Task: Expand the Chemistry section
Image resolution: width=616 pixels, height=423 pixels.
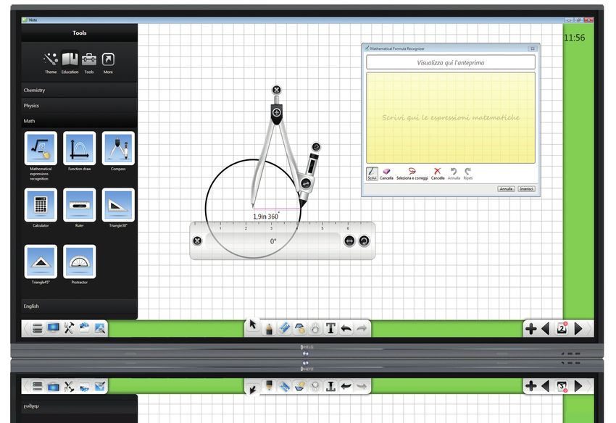Action: pyautogui.click(x=80, y=90)
